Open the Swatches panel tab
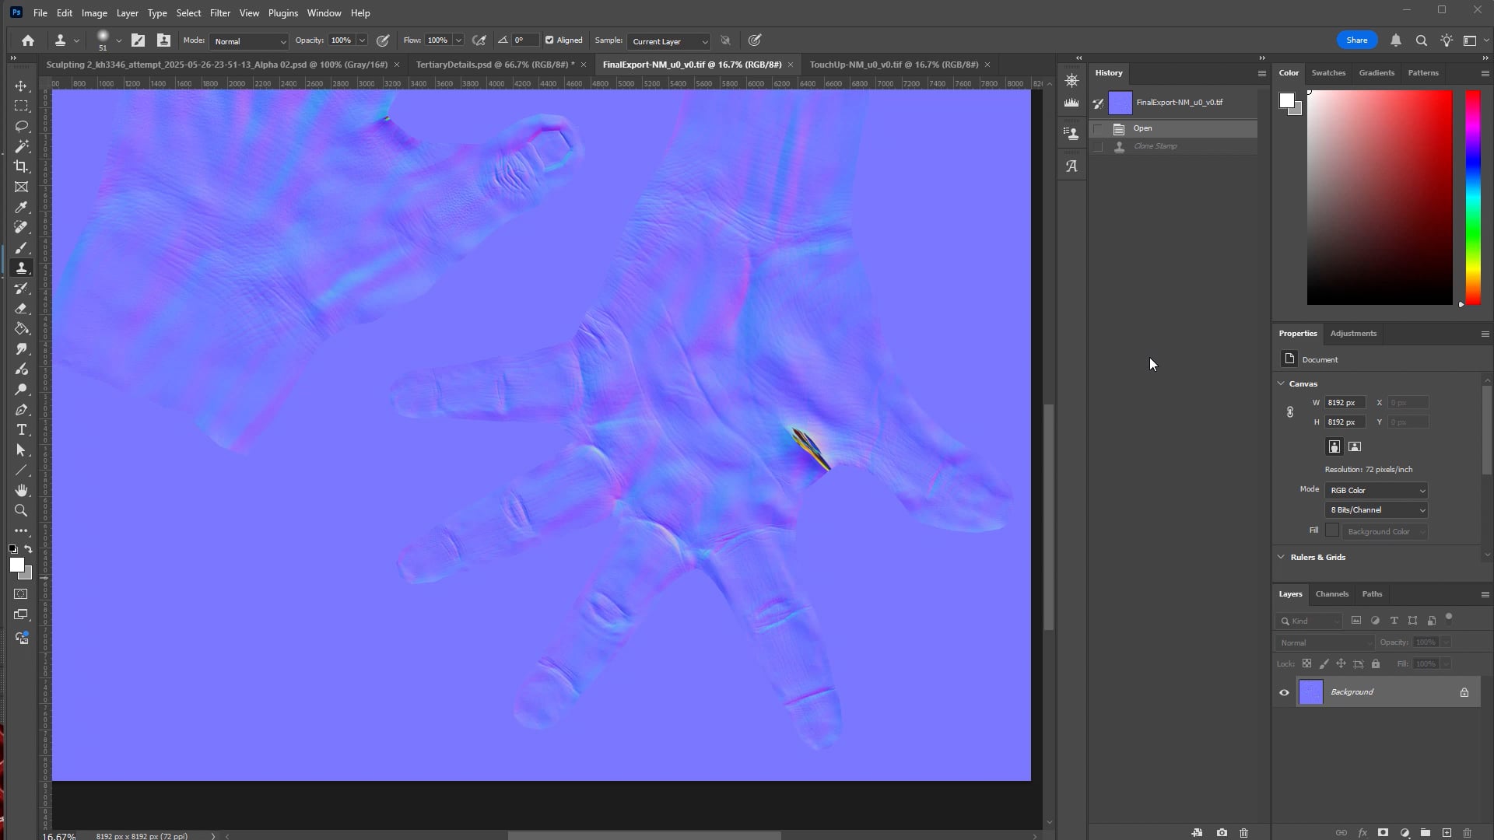The image size is (1494, 840). [1329, 72]
